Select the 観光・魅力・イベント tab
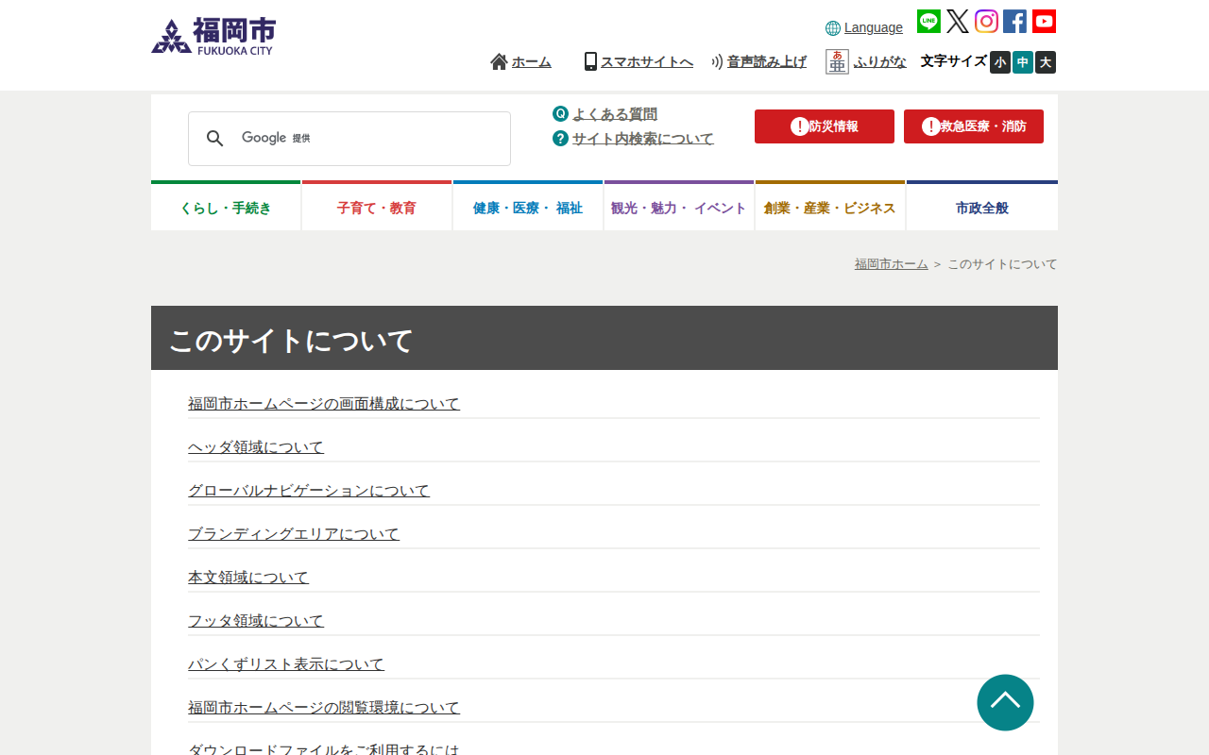Image resolution: width=1209 pixels, height=755 pixels. [x=679, y=208]
